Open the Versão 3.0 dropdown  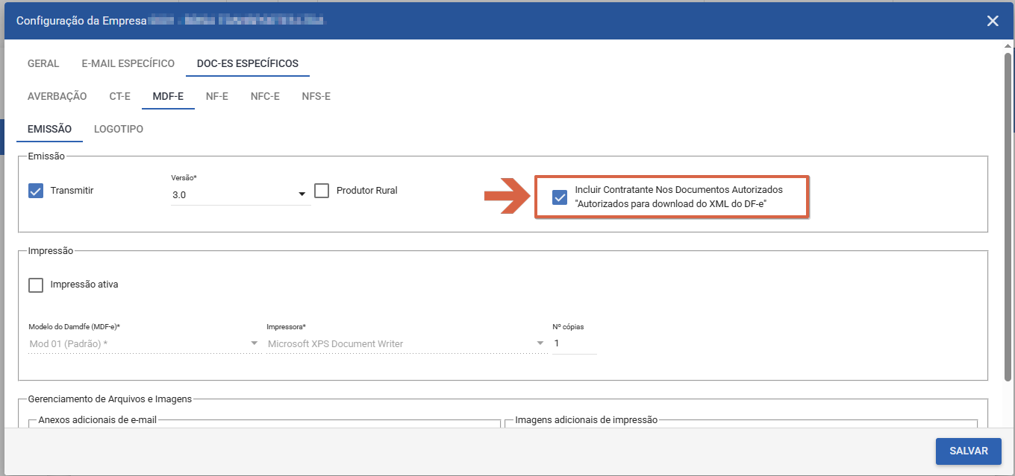click(x=241, y=194)
